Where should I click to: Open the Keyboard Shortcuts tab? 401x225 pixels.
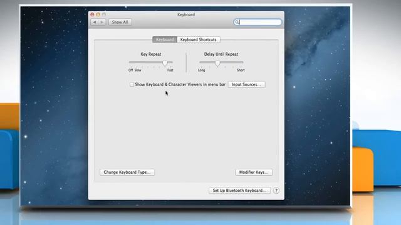coord(199,39)
